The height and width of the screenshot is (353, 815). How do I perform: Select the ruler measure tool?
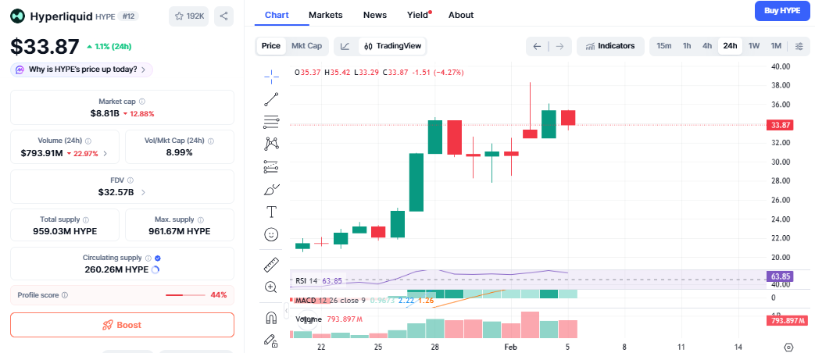[271, 265]
